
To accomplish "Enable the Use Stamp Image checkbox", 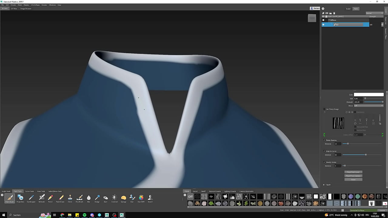I will (x=324, y=109).
